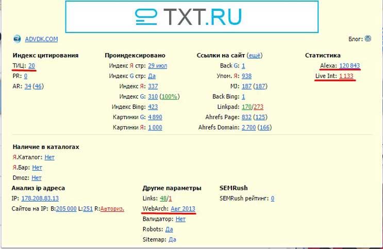The width and height of the screenshot is (383, 249).
Task: Open Упом. Я value 938
Action: [246, 76]
